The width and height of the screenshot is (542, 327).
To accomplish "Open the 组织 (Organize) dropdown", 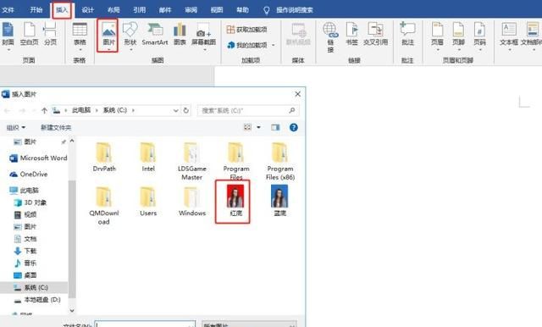I will (16, 128).
